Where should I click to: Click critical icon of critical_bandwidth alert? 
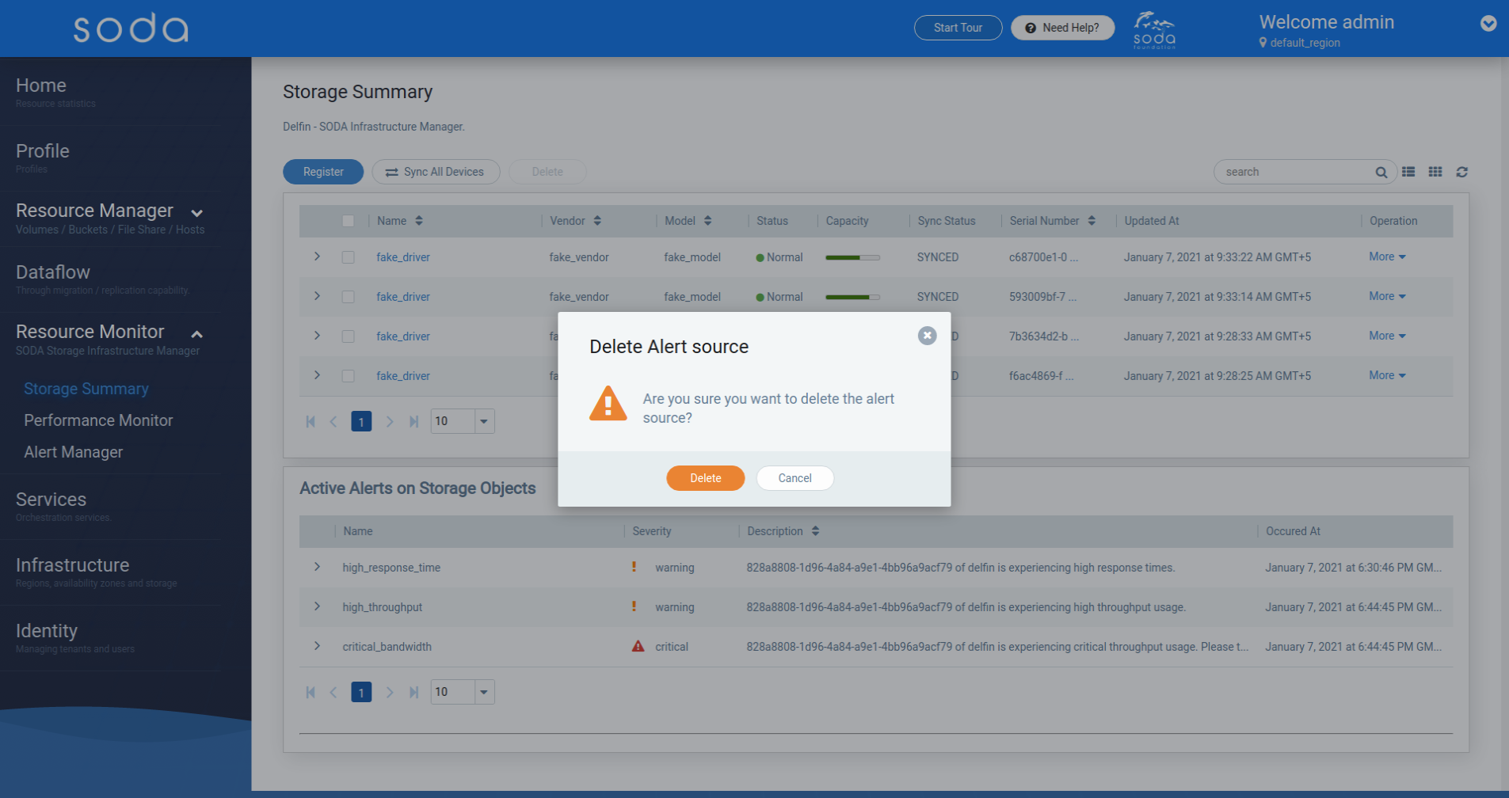pyautogui.click(x=638, y=646)
